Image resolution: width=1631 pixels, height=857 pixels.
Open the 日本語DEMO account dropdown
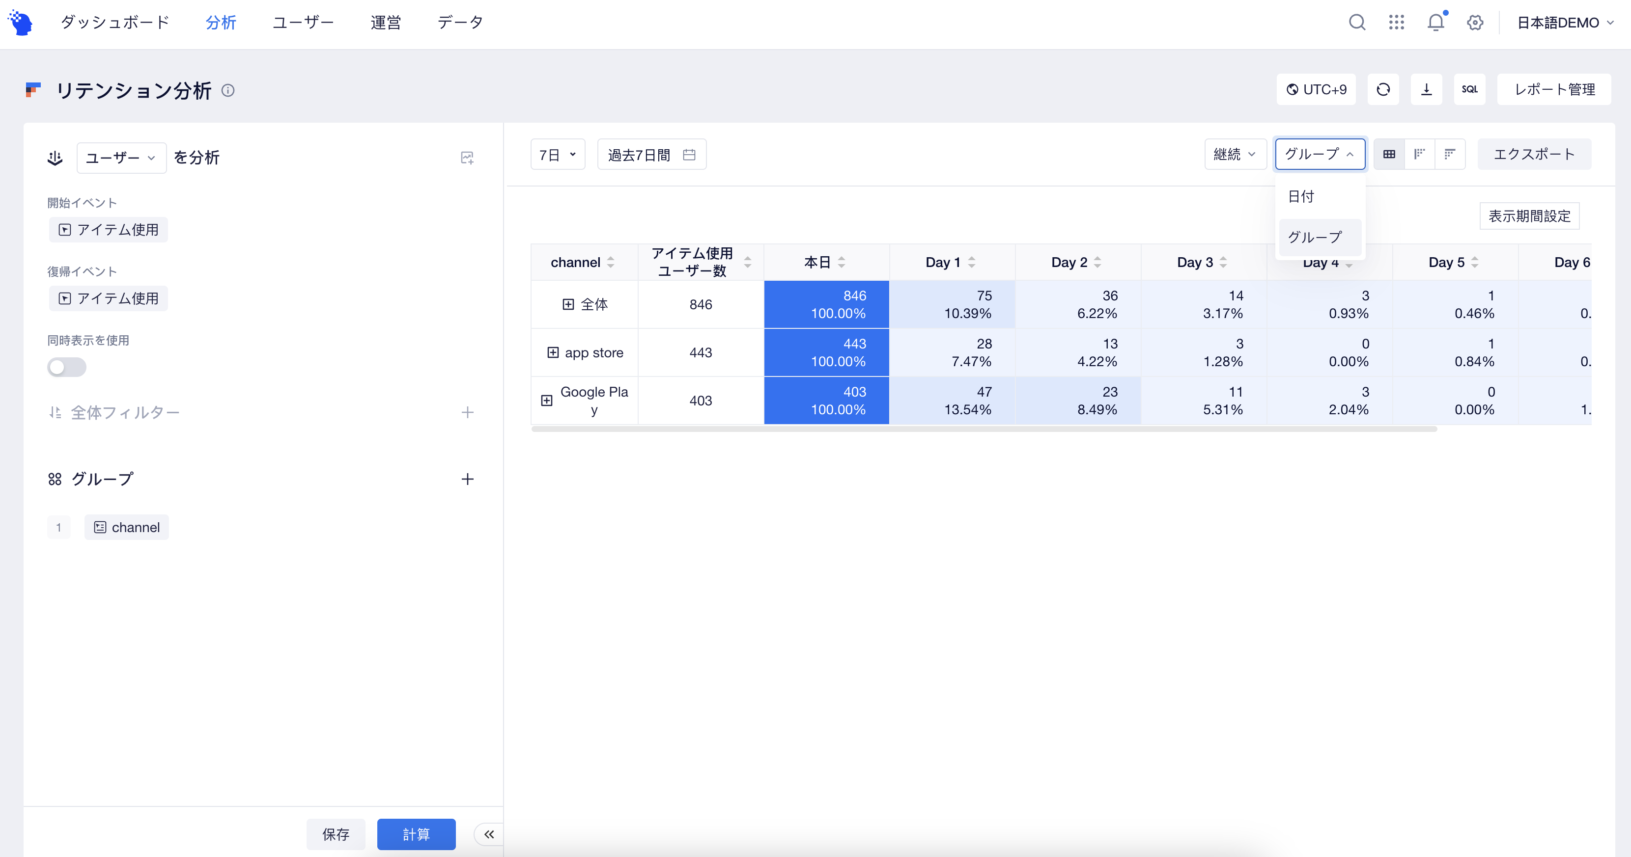pyautogui.click(x=1565, y=23)
